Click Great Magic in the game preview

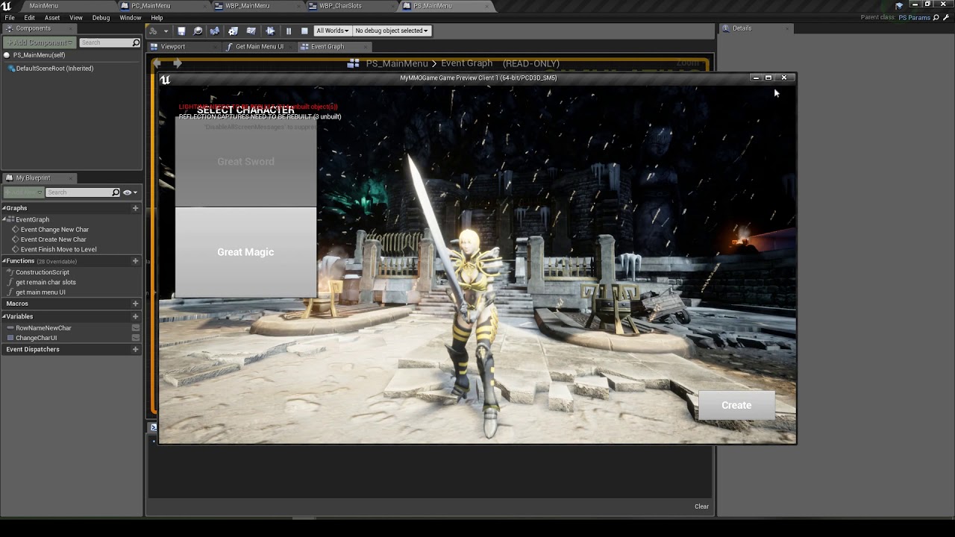point(245,252)
